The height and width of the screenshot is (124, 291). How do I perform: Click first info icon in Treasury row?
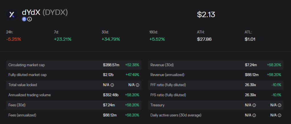[x=254, y=105]
